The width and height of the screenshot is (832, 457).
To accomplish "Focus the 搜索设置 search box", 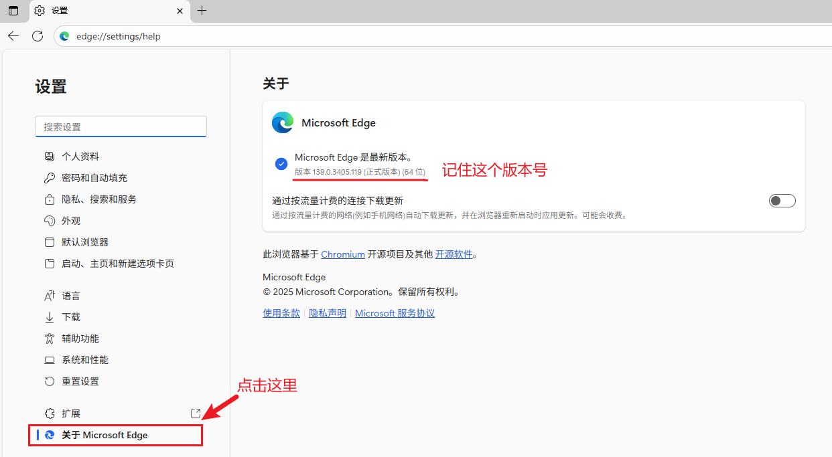I will [121, 126].
